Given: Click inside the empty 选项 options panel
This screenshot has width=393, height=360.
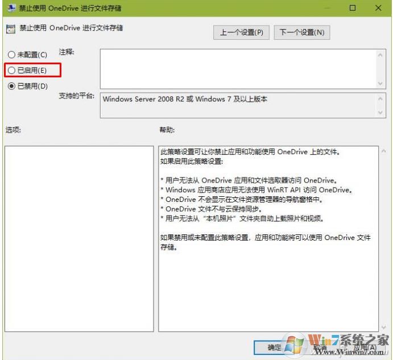Looking at the screenshot, I should coord(79,239).
